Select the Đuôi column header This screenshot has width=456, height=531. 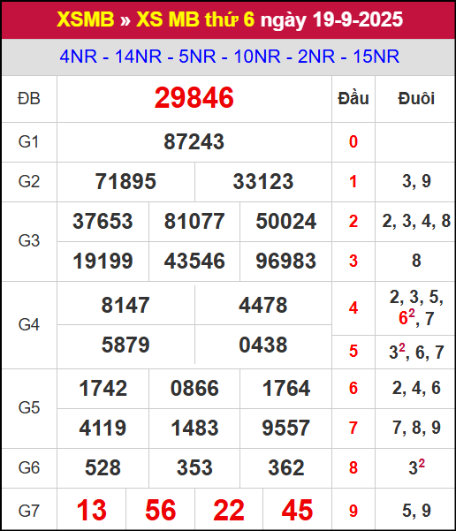click(x=416, y=99)
